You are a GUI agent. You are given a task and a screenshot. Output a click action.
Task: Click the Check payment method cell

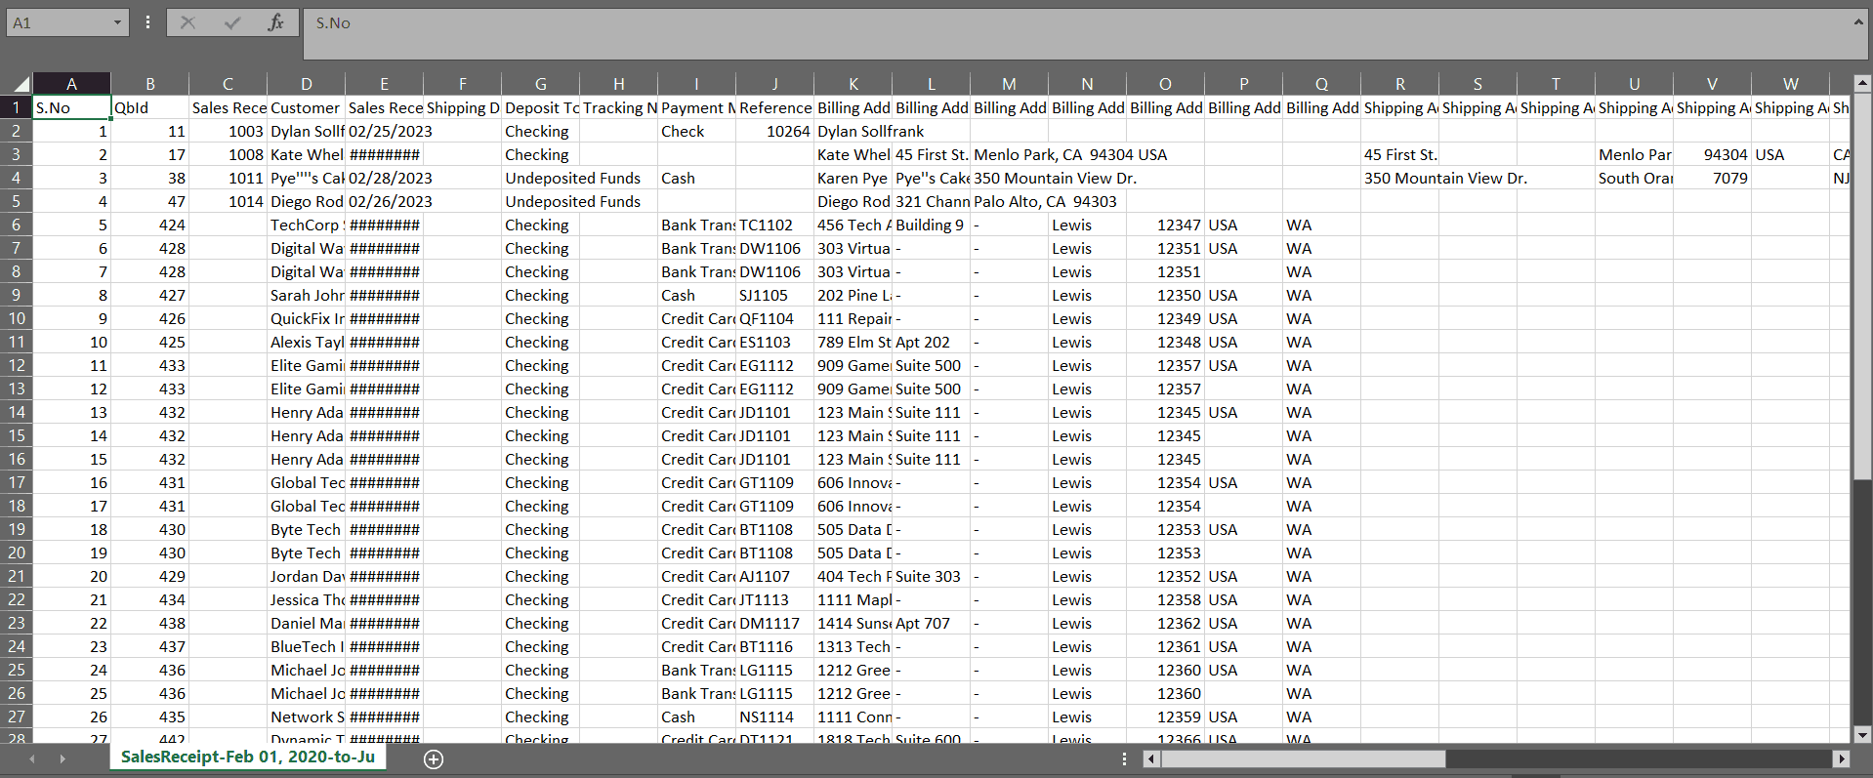click(x=696, y=131)
